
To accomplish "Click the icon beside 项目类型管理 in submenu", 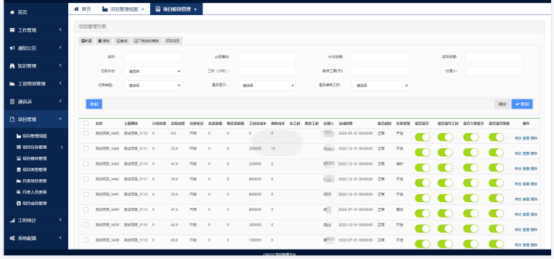I will (x=19, y=170).
